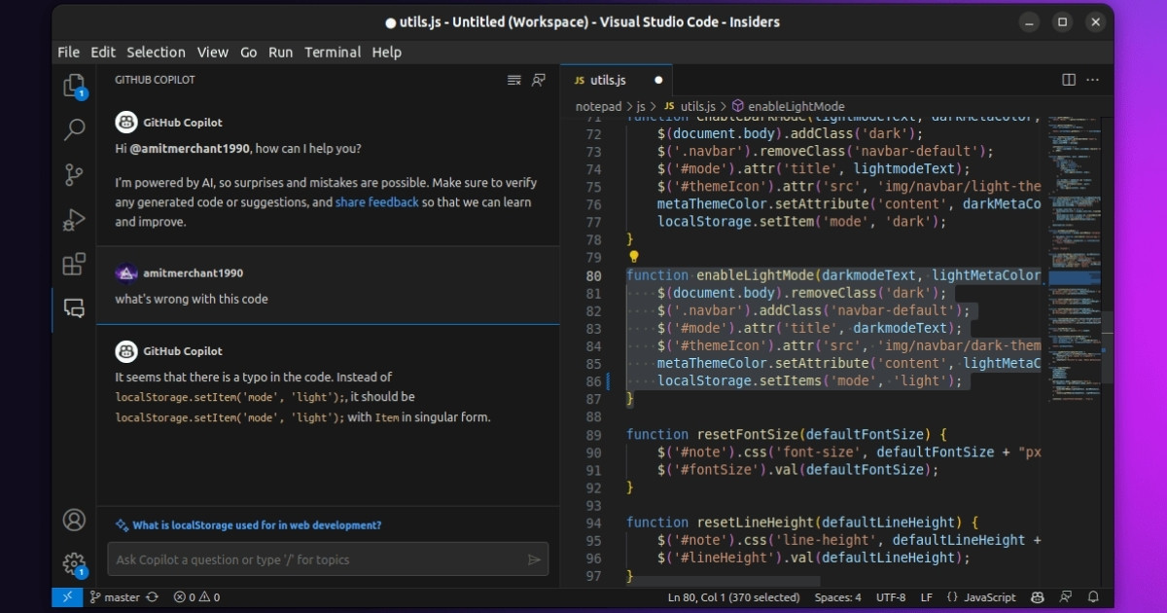Viewport: 1167px width, 613px height.
Task: Toggle notifications bell in status bar
Action: click(x=1093, y=597)
